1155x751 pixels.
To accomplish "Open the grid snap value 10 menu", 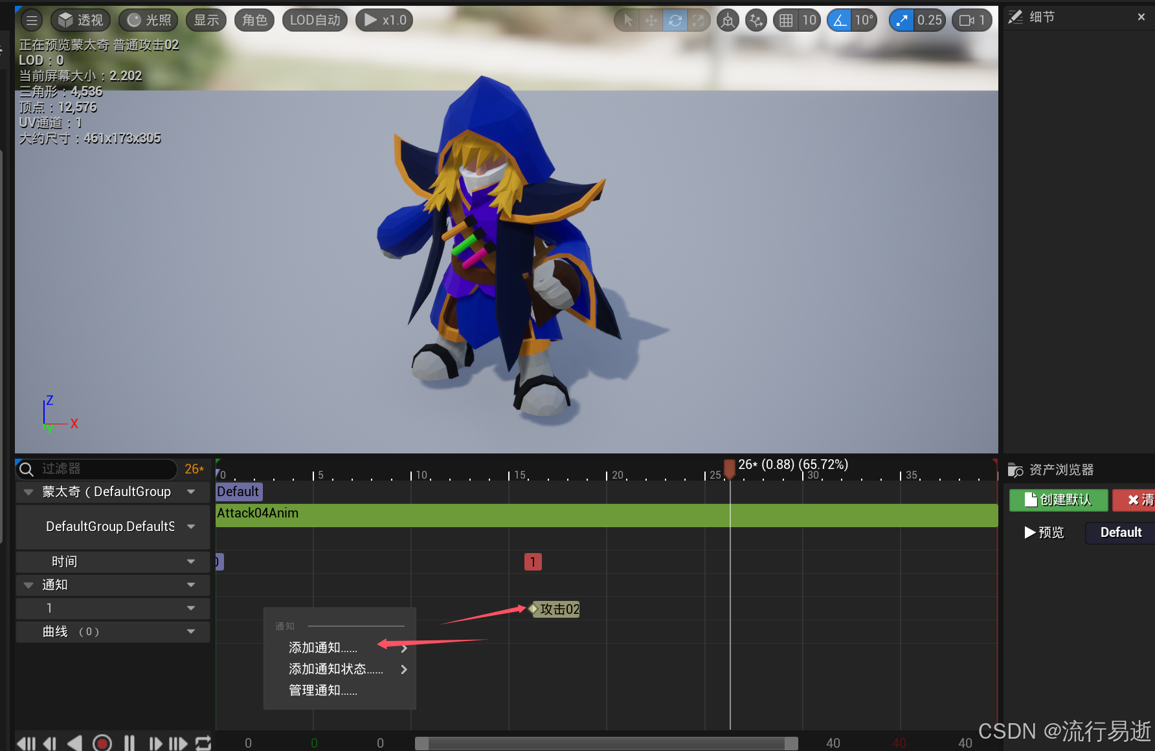I will click(x=809, y=21).
